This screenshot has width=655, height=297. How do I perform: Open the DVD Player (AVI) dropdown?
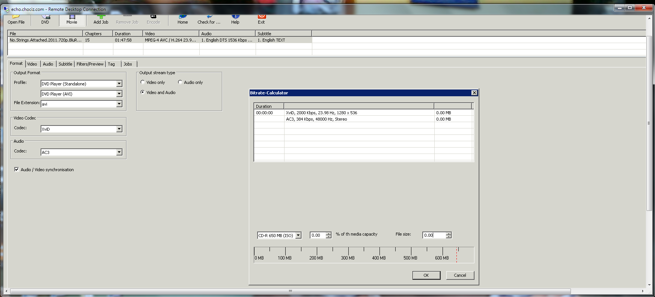(119, 94)
